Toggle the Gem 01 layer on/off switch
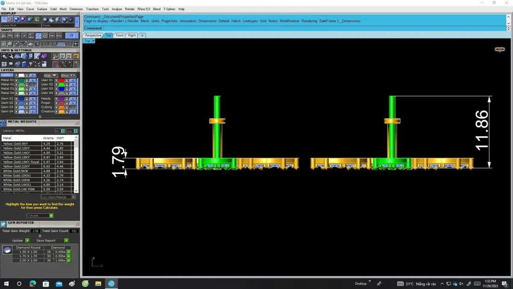 (33, 99)
